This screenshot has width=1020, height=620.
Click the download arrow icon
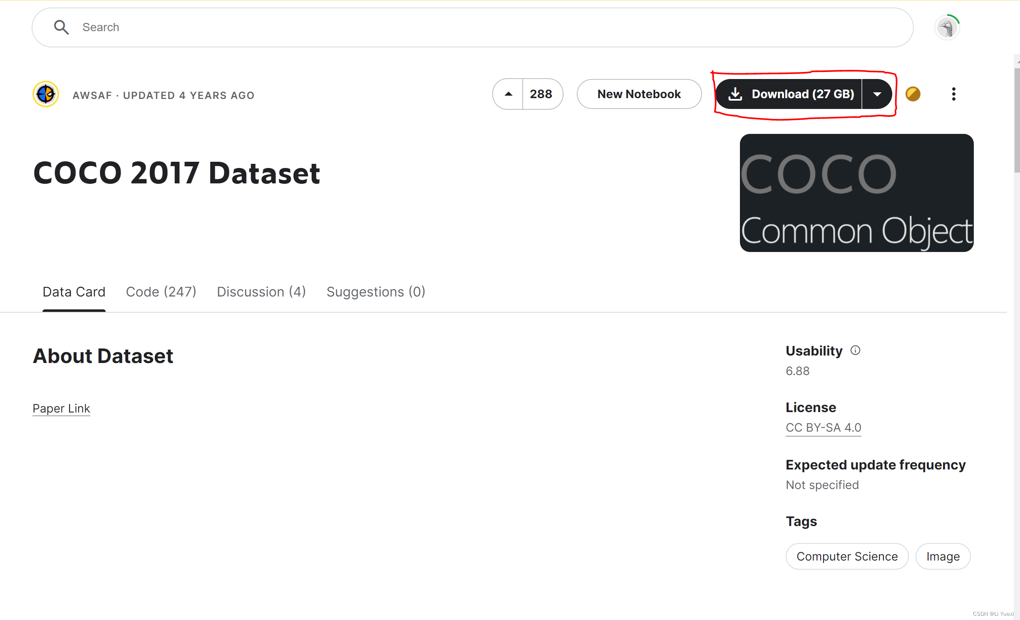tap(735, 94)
